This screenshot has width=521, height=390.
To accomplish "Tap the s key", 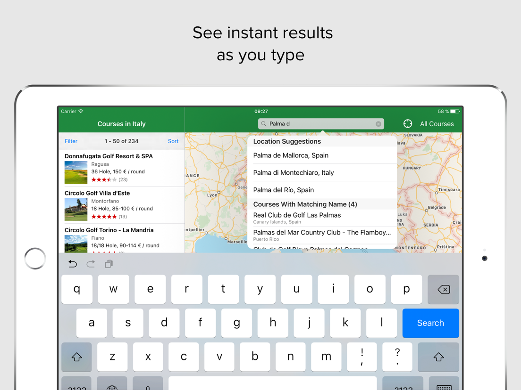I will pos(128,323).
